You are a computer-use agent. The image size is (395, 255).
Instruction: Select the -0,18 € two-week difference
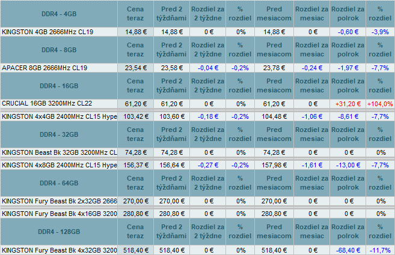[x=208, y=116]
